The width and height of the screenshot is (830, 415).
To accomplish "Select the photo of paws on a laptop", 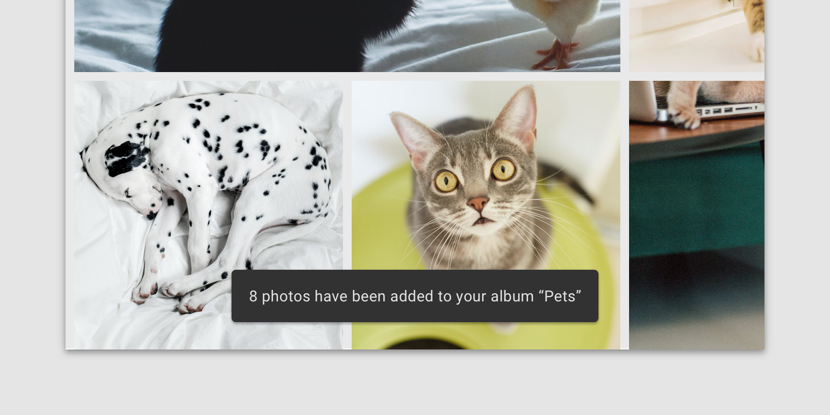I will pos(697,215).
